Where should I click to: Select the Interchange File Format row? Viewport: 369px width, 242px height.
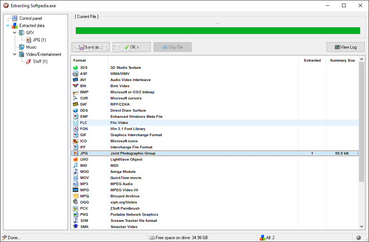(x=215, y=147)
